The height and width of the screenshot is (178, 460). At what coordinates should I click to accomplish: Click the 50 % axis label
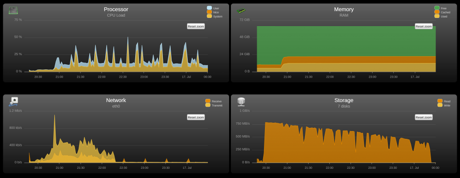click(x=18, y=37)
